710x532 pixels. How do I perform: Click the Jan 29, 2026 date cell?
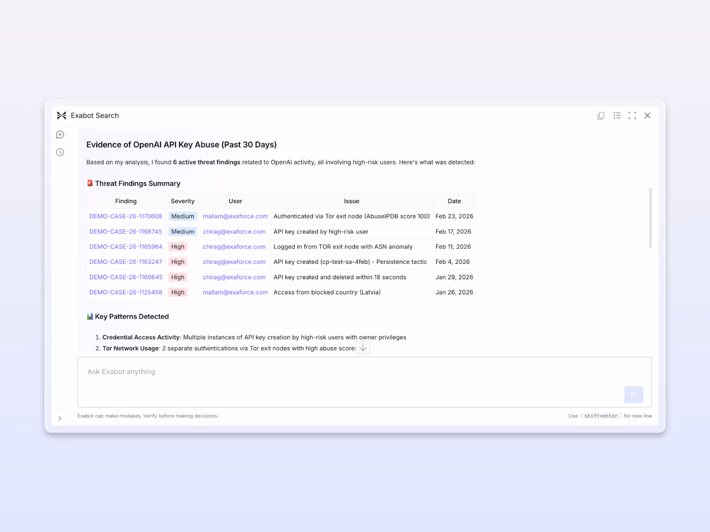(x=454, y=277)
